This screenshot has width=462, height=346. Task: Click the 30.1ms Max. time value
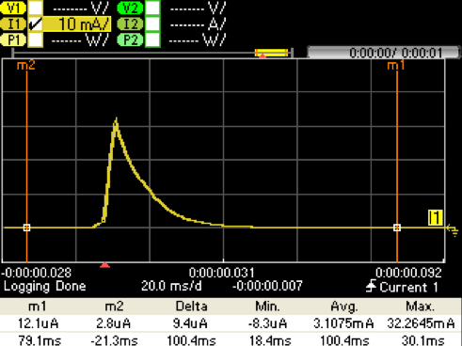point(422,340)
